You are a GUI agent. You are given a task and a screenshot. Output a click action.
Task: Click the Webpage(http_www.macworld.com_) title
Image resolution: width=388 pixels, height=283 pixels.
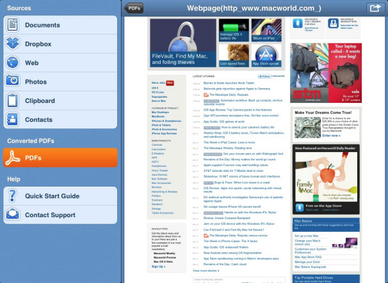pos(254,8)
